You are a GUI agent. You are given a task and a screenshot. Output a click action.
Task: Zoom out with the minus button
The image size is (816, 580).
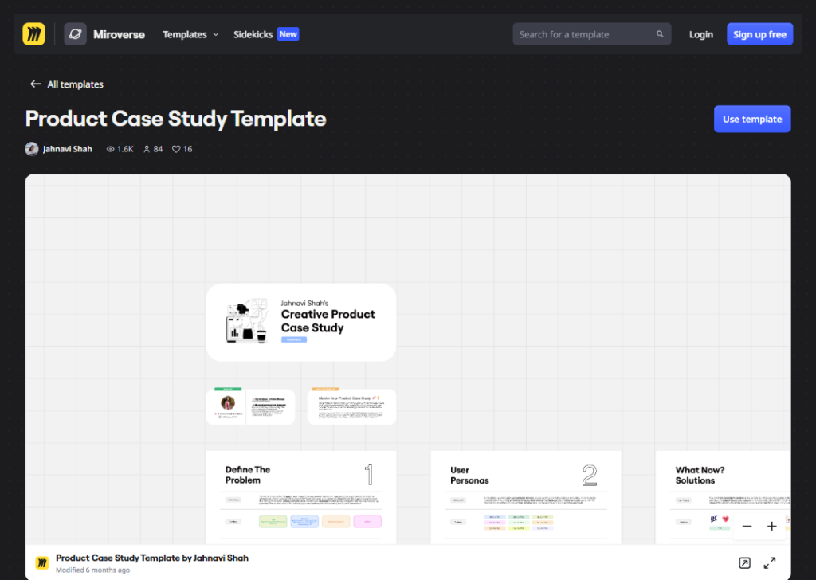pos(747,527)
